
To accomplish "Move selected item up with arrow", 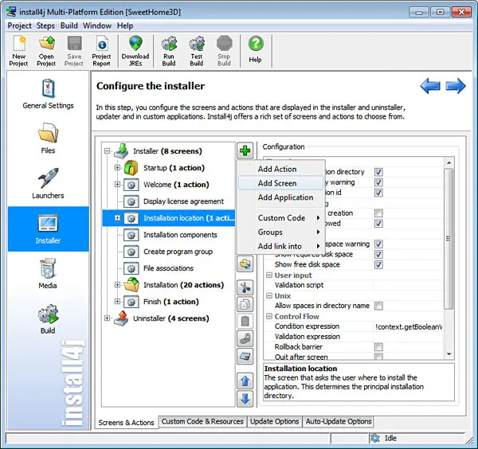I will click(x=245, y=381).
